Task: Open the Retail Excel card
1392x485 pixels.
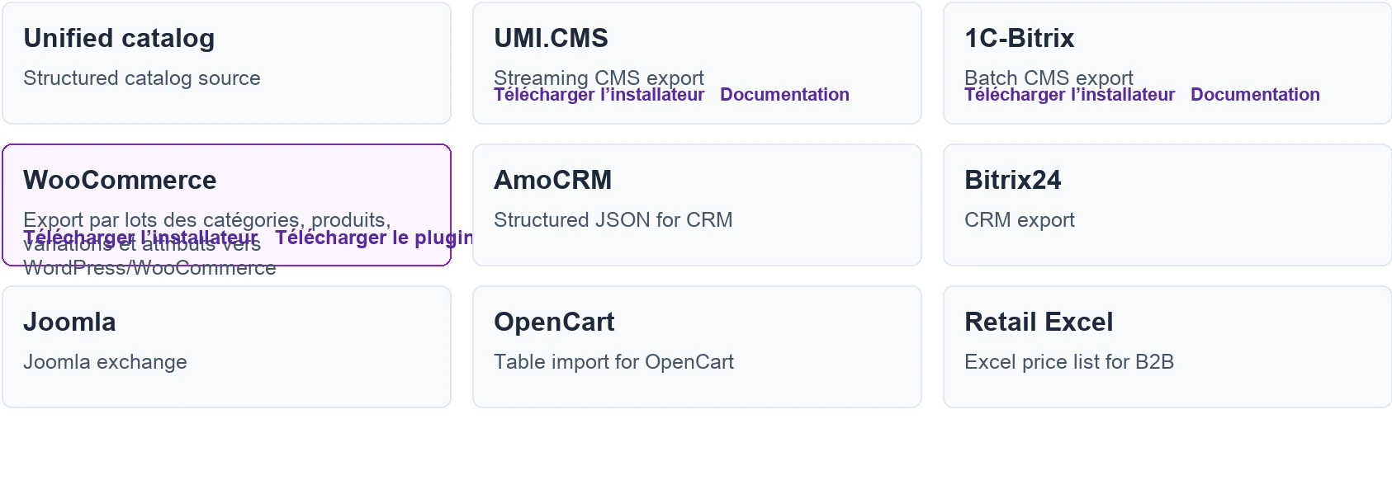Action: (1167, 347)
